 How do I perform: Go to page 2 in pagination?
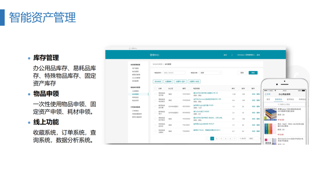[x=217, y=138]
